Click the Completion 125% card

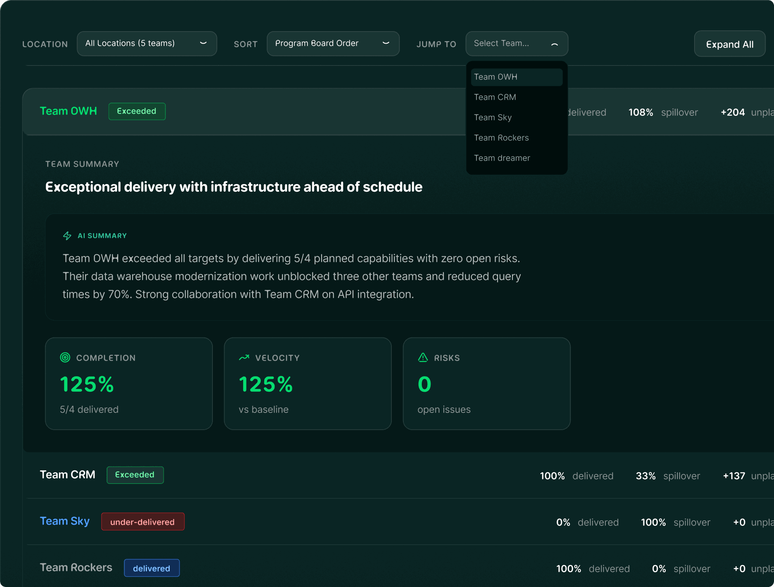pos(129,384)
